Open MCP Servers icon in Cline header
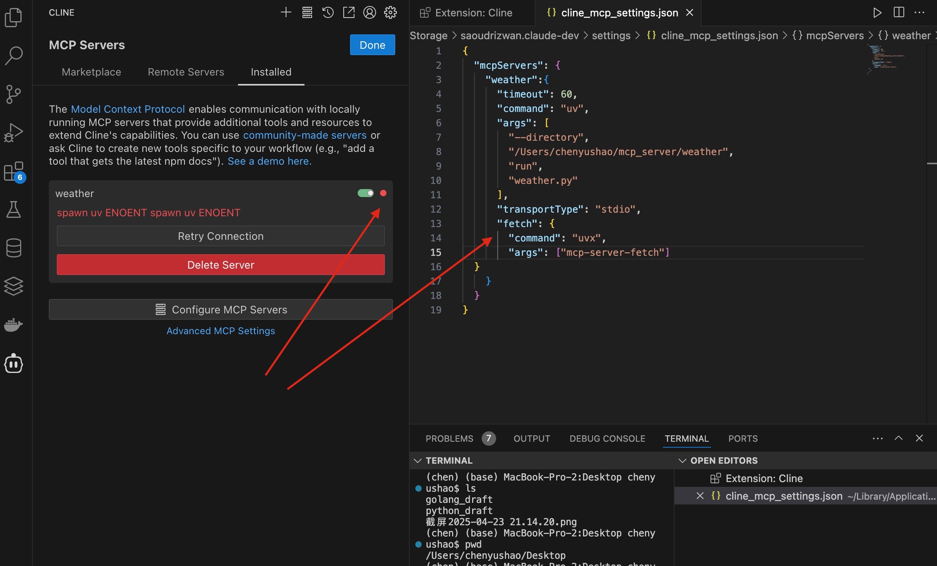 tap(307, 12)
